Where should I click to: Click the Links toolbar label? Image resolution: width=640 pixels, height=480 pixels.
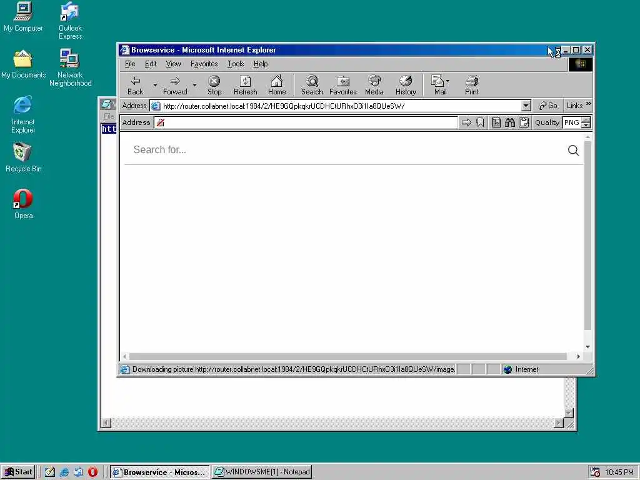click(575, 106)
